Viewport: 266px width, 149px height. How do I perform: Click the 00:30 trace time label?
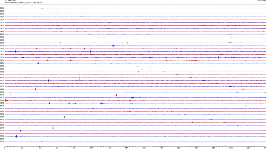[x=2, y=11]
